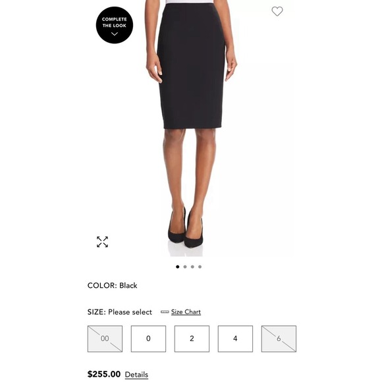Choose size 4
Image resolution: width=382 pixels, height=382 pixels.
235,339
